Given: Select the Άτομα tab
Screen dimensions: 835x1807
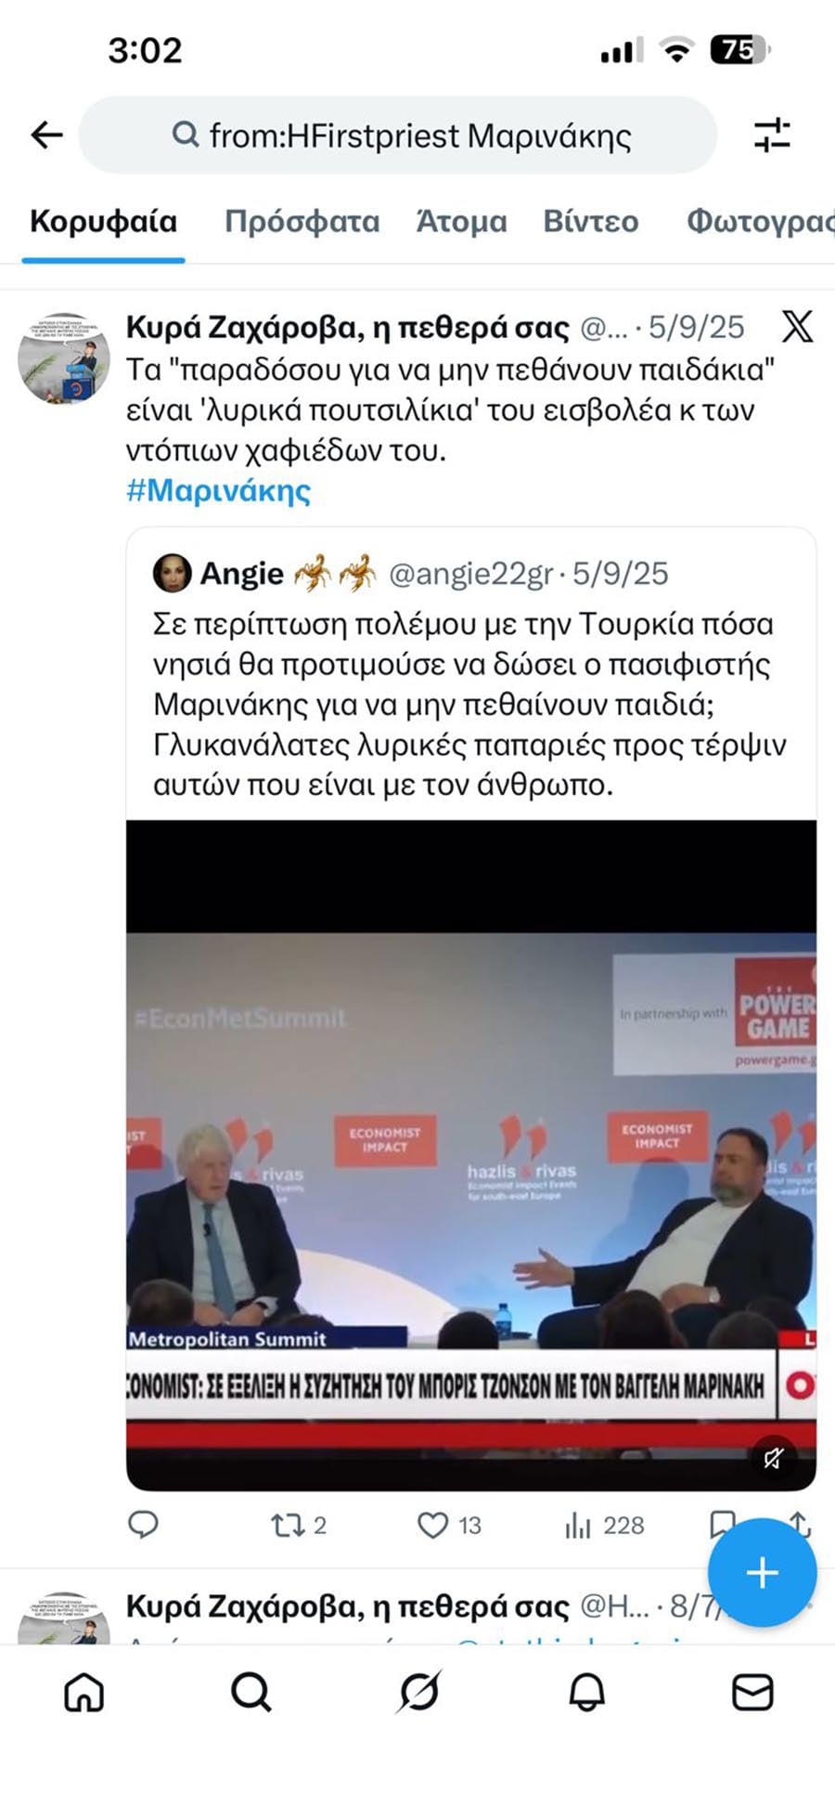Looking at the screenshot, I should (x=461, y=222).
